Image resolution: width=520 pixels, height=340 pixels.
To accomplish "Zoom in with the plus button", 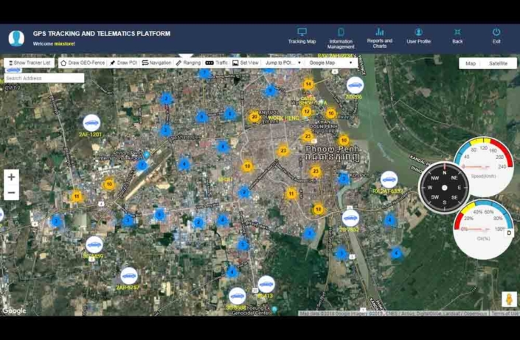I will (x=11, y=177).
